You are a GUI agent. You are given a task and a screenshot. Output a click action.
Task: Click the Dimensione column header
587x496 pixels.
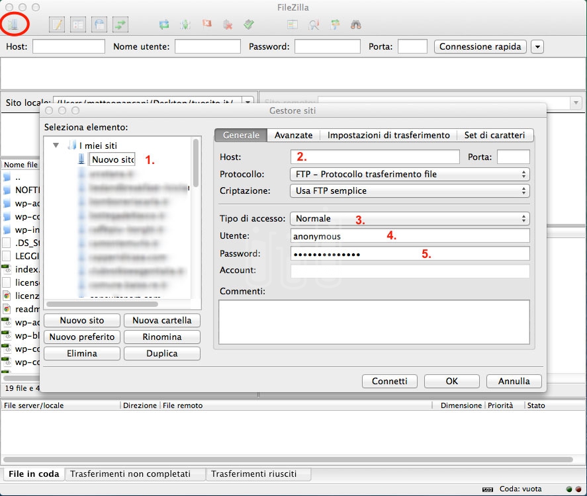pyautogui.click(x=461, y=405)
